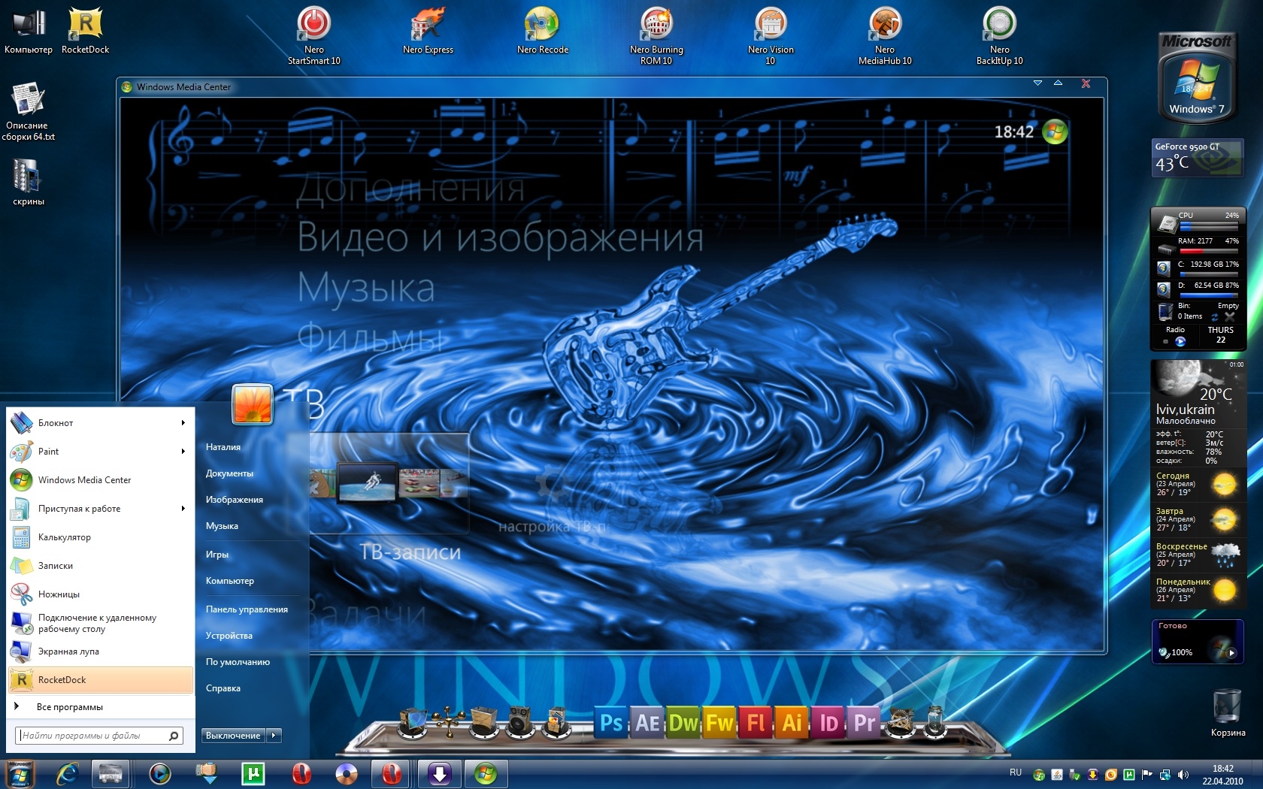Click the monitor icon in RocketDock
The image size is (1263, 789).
413,721
